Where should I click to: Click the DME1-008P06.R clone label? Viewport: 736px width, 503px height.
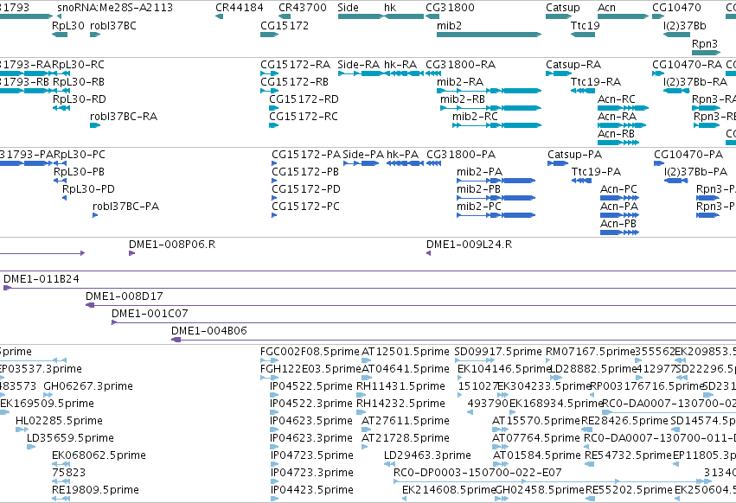(172, 245)
